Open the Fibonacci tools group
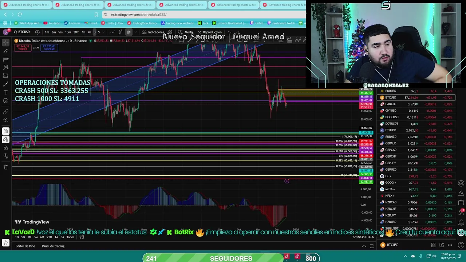The width and height of the screenshot is (466, 262). point(5,59)
